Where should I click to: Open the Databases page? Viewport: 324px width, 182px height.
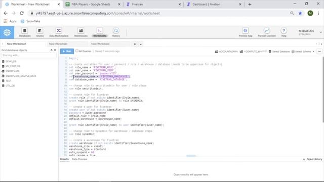(x=25, y=32)
